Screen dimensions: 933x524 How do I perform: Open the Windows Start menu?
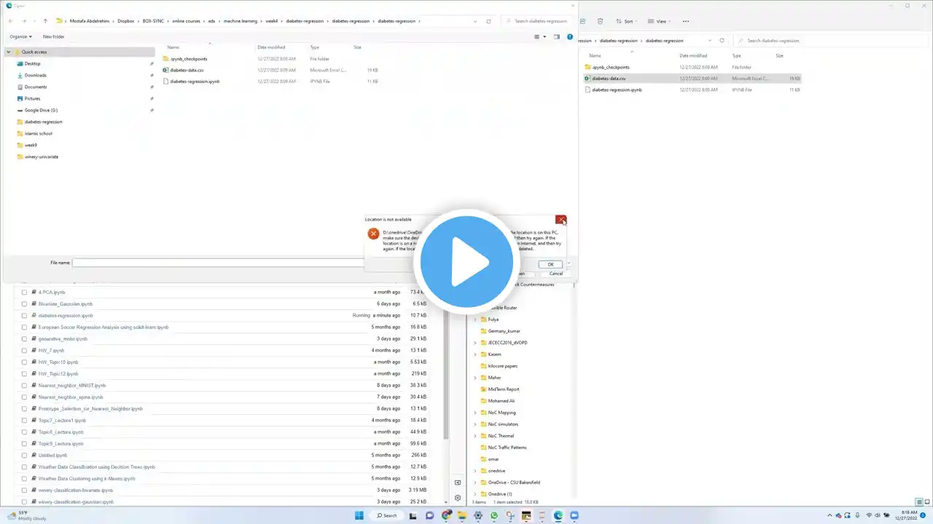[359, 515]
